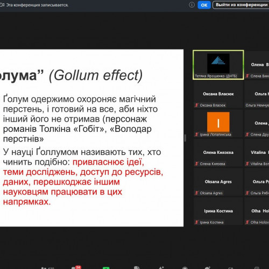
Task: Click the small label 'Тетяна Ярошенко (ДНТБ)'
Action: [216, 76]
